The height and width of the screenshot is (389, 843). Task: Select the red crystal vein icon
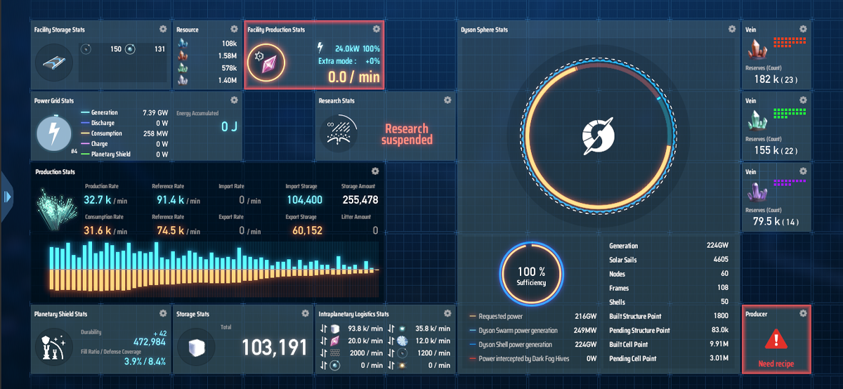coord(757,51)
